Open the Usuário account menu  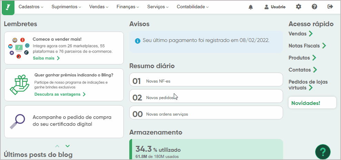[275, 7]
